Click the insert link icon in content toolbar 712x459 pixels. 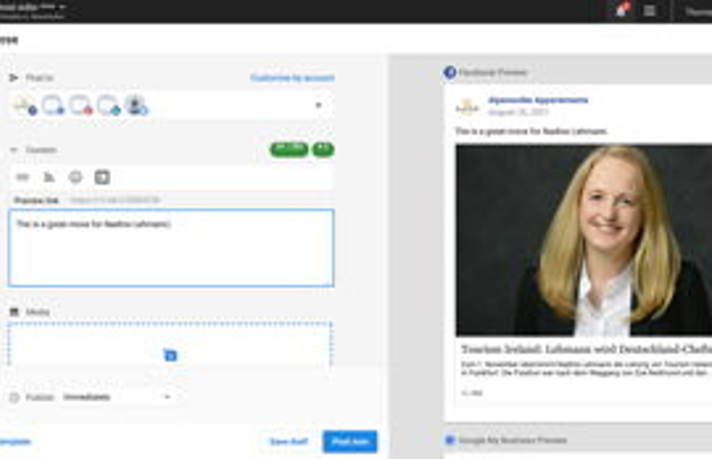[x=22, y=177]
